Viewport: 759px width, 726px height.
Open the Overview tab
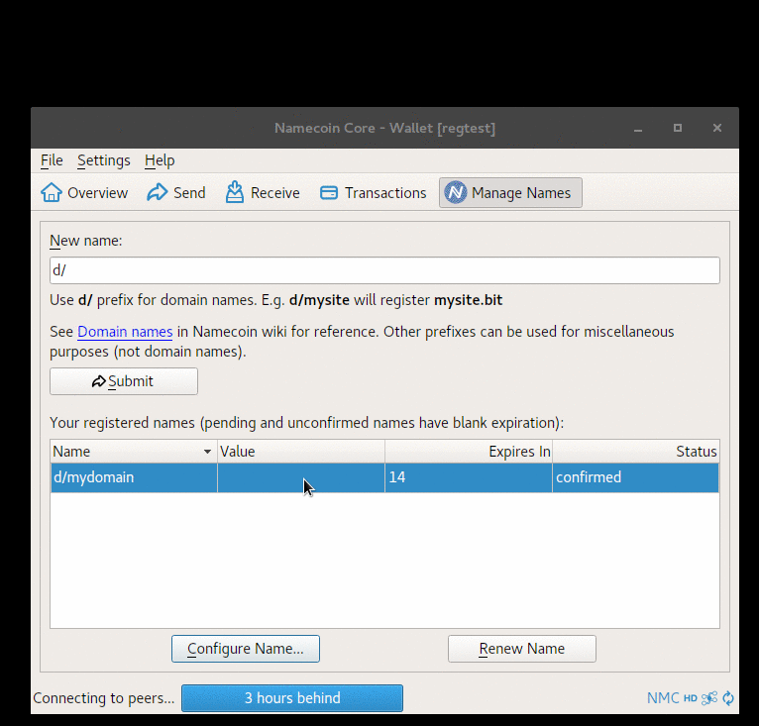[84, 192]
